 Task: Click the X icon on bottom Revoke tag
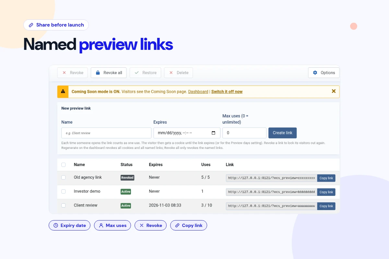(141, 225)
